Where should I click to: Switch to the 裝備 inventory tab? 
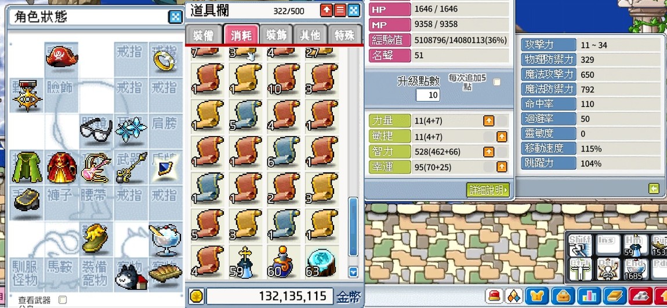point(204,35)
